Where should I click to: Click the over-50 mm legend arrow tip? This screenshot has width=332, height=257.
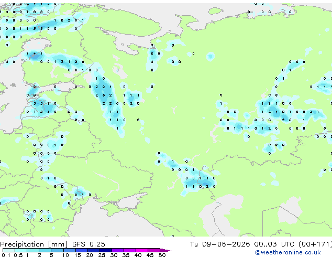tap(166, 250)
